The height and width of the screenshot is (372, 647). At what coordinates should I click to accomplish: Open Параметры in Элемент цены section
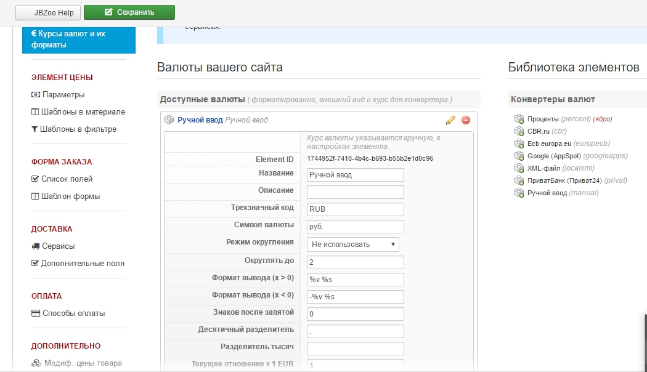[63, 95]
